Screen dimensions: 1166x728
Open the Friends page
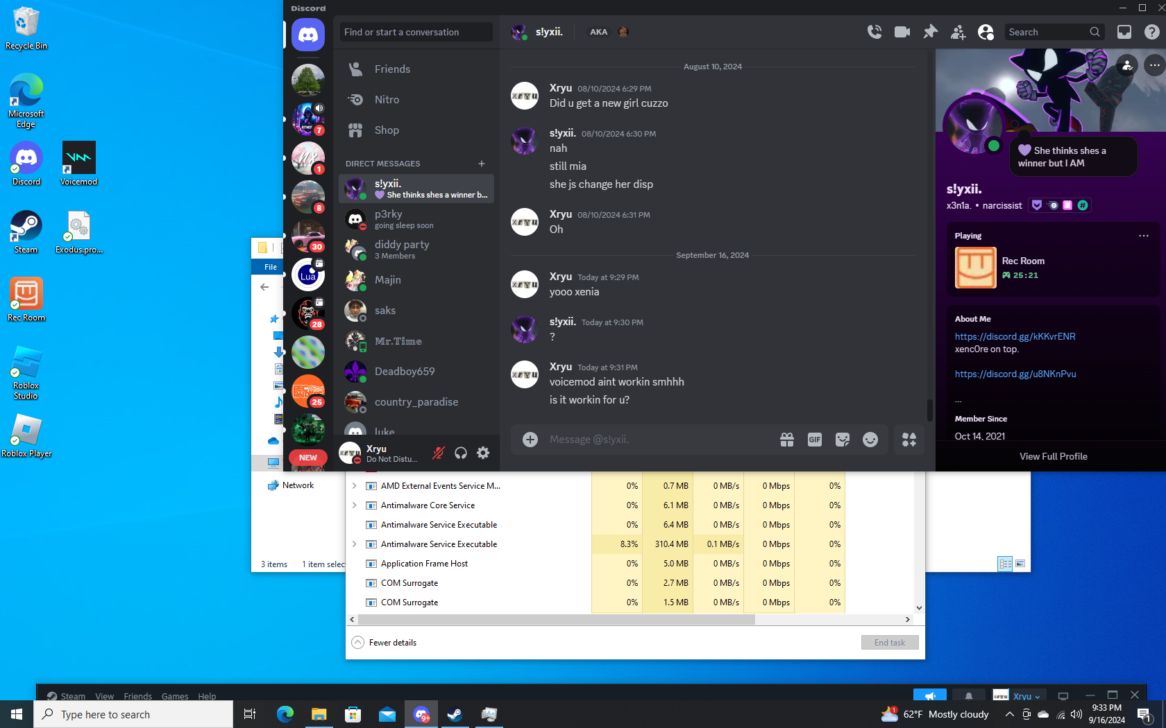coord(416,69)
